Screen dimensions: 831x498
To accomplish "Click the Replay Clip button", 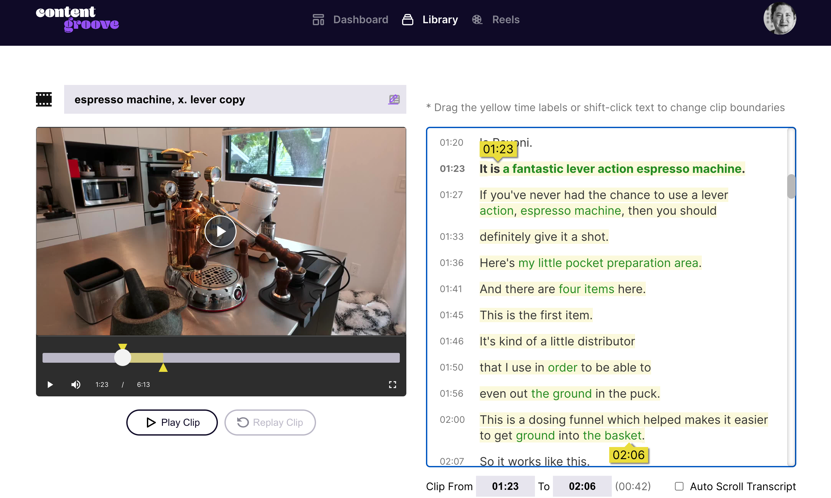I will [x=270, y=422].
